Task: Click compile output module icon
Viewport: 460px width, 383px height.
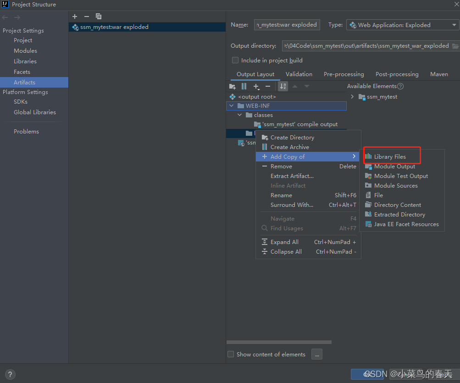Action: (258, 124)
